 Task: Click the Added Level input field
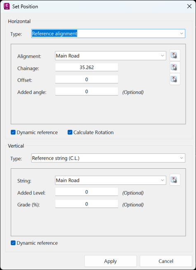[x=87, y=192]
